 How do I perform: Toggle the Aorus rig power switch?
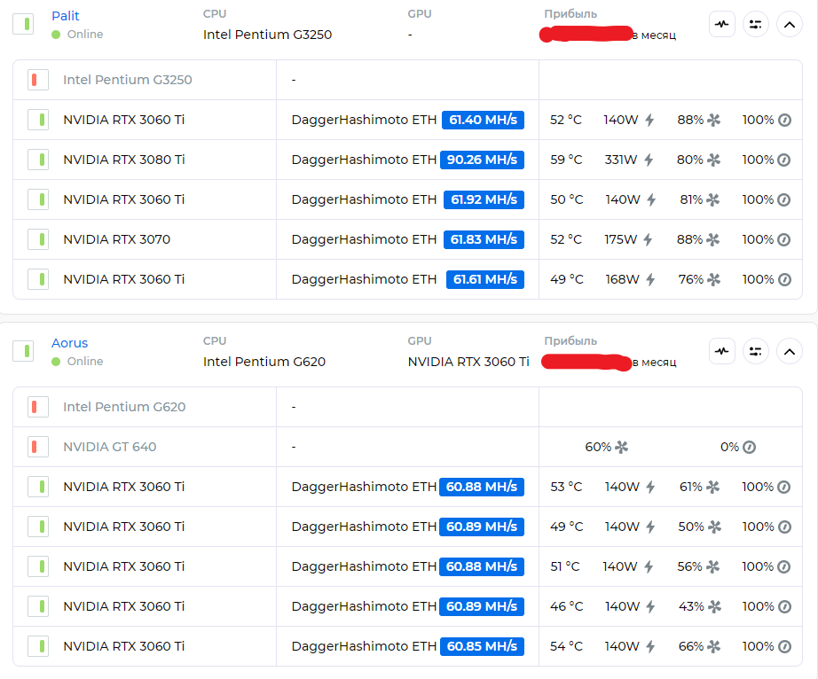coord(23,351)
